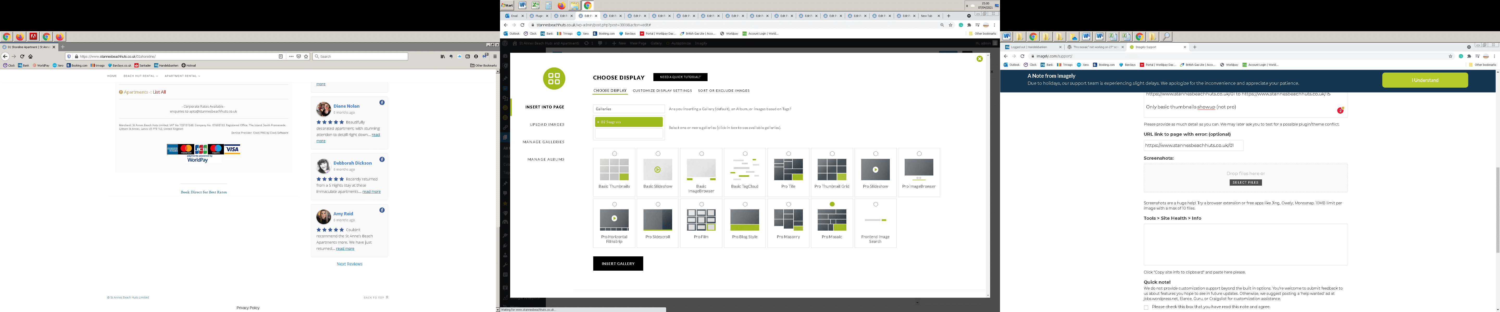Open Privacy Policy link in Firefox page
The image size is (1500, 312).
point(248,307)
